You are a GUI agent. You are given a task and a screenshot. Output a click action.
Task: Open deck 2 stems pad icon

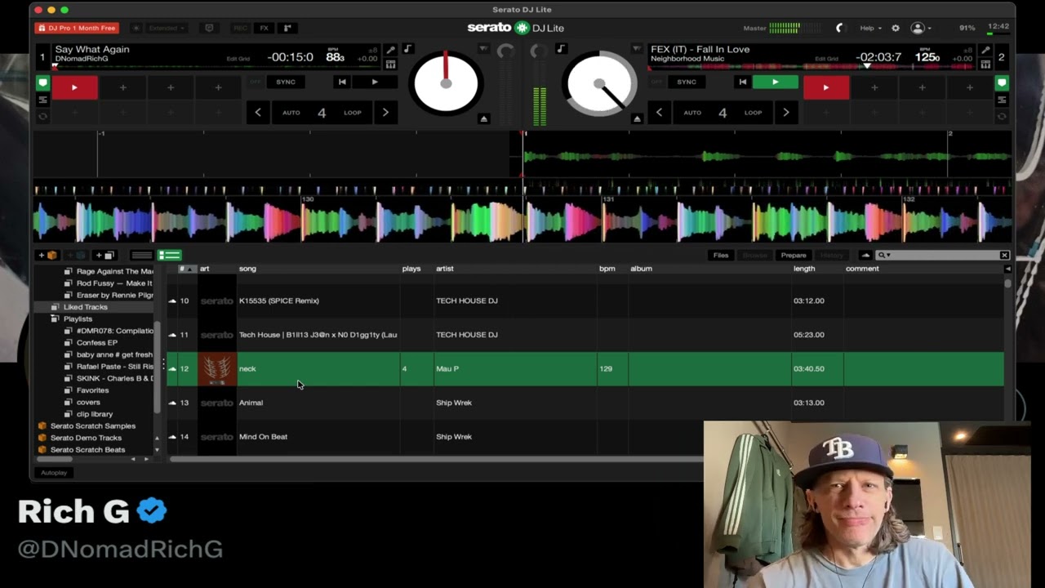(985, 65)
